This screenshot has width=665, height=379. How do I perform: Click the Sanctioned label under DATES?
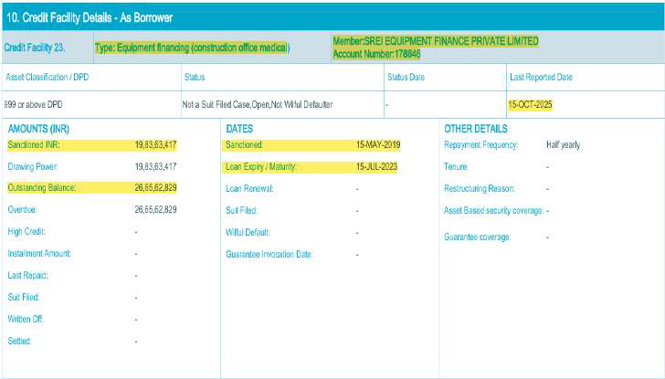point(244,145)
